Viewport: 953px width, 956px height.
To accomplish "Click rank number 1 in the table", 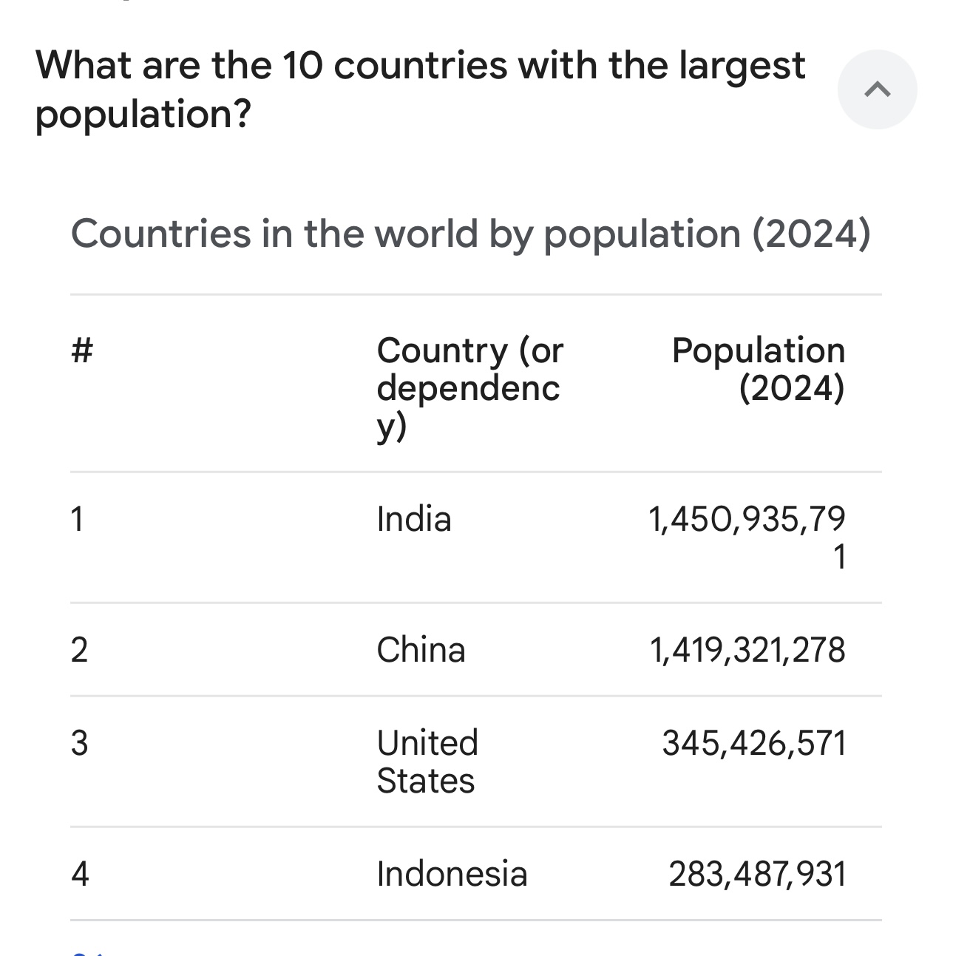I will pos(78,519).
